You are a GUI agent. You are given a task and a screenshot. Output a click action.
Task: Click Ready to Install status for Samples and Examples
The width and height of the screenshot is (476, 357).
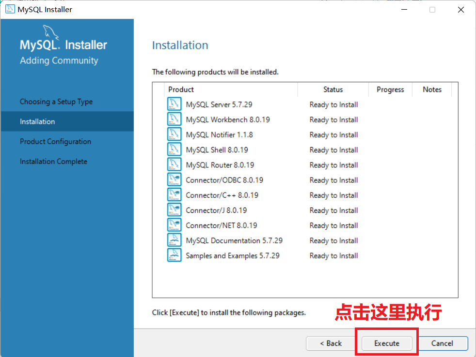333,256
